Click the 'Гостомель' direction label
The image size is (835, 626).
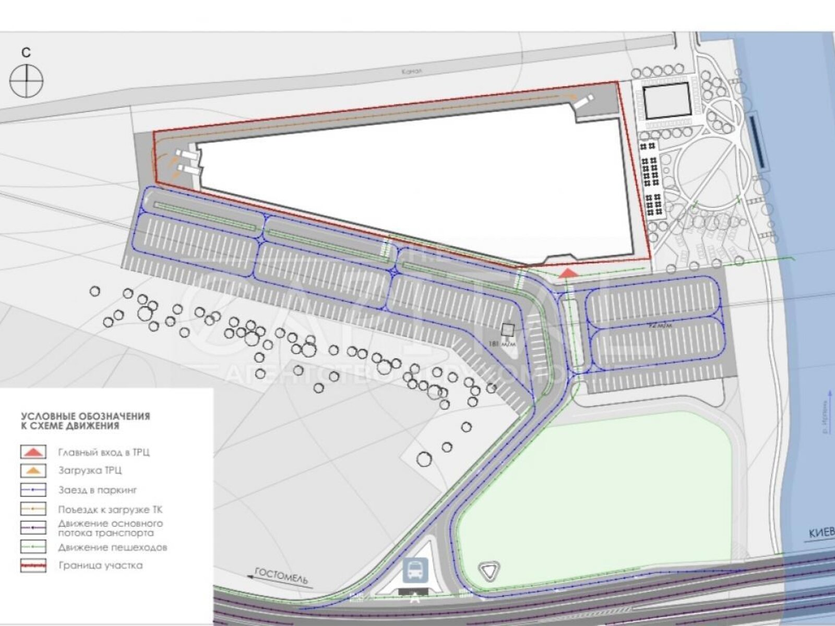pyautogui.click(x=281, y=576)
